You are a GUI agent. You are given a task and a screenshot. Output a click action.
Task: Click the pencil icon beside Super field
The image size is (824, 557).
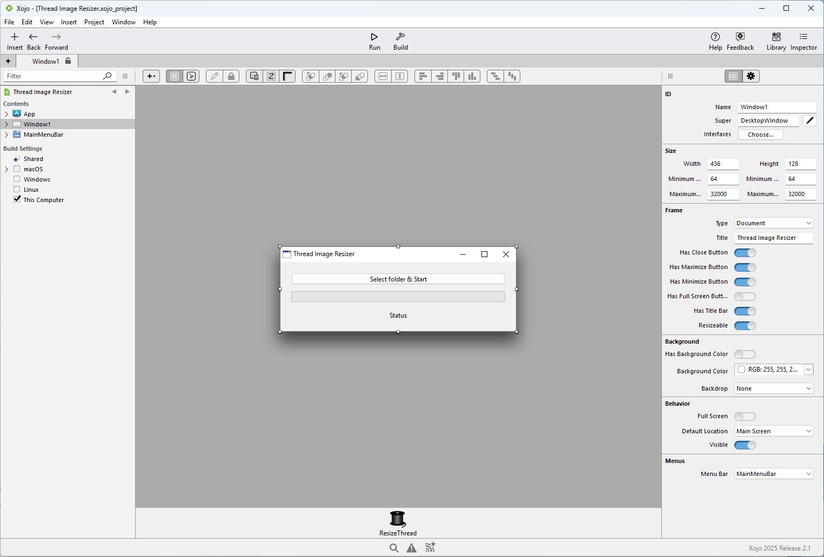tap(809, 120)
